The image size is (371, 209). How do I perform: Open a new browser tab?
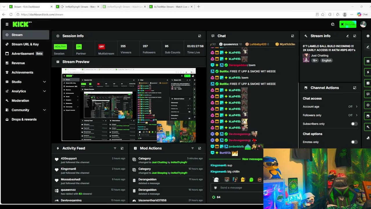click(199, 7)
